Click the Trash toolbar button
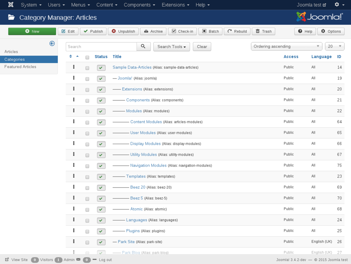The width and height of the screenshot is (351, 264). click(x=263, y=32)
